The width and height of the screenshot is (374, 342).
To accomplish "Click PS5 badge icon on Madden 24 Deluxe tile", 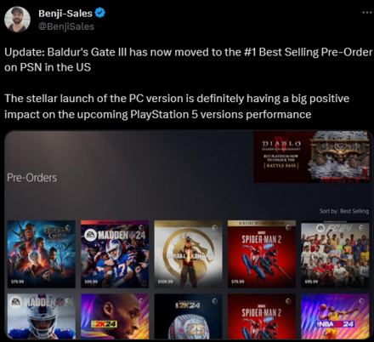I will point(141,228).
